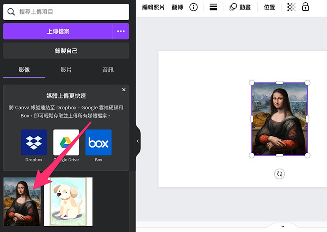
Task: Connect Dropbox via its icon
Action: 34,143
